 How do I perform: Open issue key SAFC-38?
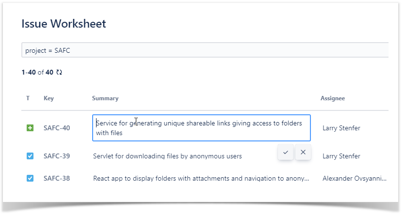[x=57, y=178]
